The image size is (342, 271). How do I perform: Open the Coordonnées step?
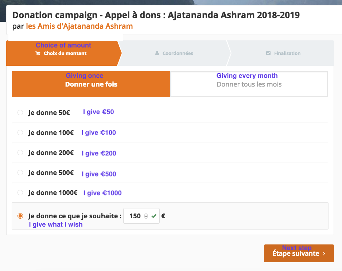[x=174, y=53]
